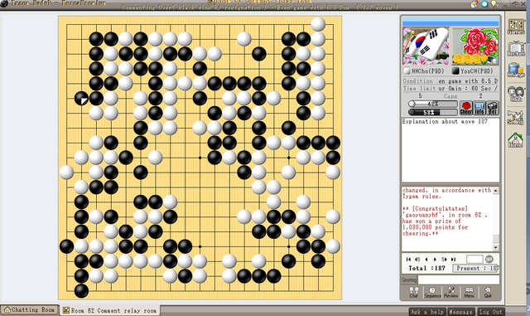Click the marked last-move black stone
The height and width of the screenshot is (316, 530).
[x=81, y=98]
